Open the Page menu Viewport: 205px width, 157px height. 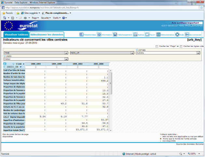tap(35, 18)
